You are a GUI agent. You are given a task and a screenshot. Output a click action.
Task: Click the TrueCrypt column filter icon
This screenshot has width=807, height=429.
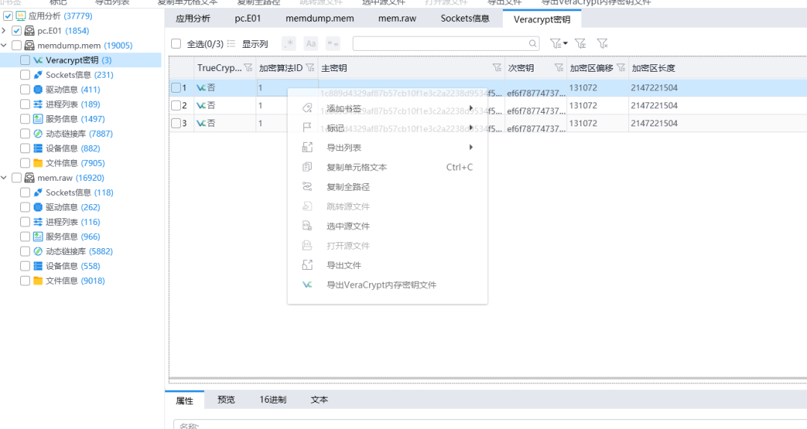click(x=248, y=68)
